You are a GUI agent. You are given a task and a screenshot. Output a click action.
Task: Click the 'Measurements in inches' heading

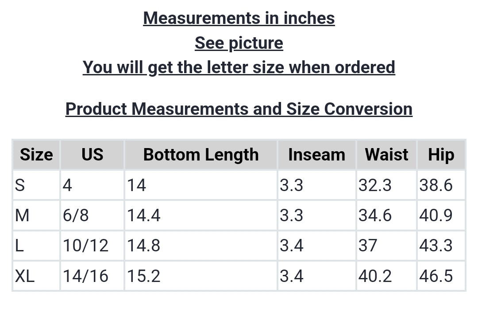click(x=239, y=18)
